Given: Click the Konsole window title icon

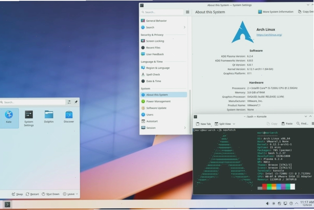Looking at the screenshot, I should (x=195, y=117).
